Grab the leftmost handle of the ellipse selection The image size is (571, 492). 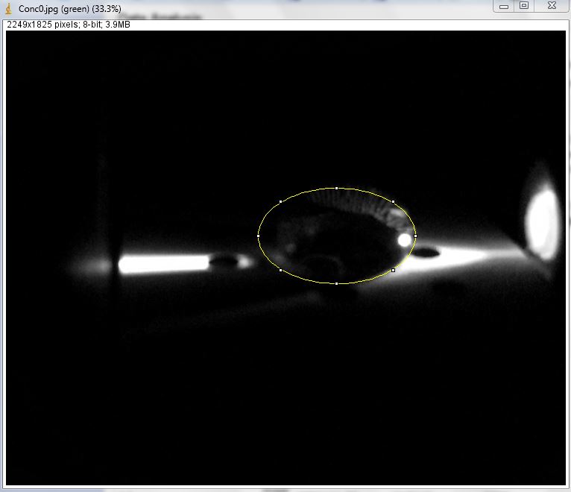click(x=259, y=236)
